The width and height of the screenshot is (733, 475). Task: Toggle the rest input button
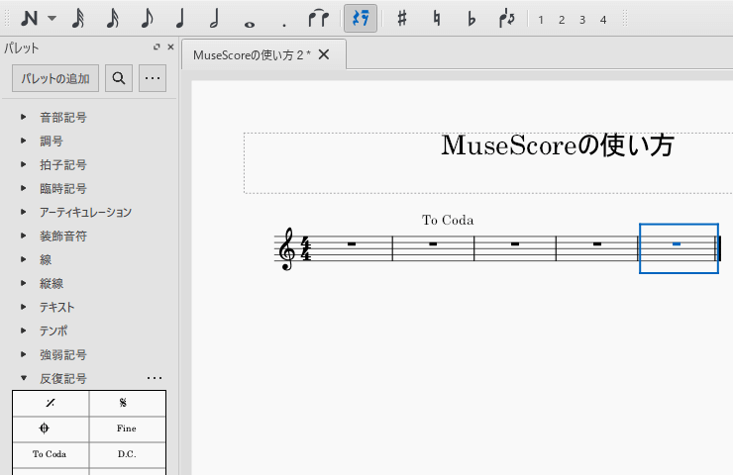point(361,19)
